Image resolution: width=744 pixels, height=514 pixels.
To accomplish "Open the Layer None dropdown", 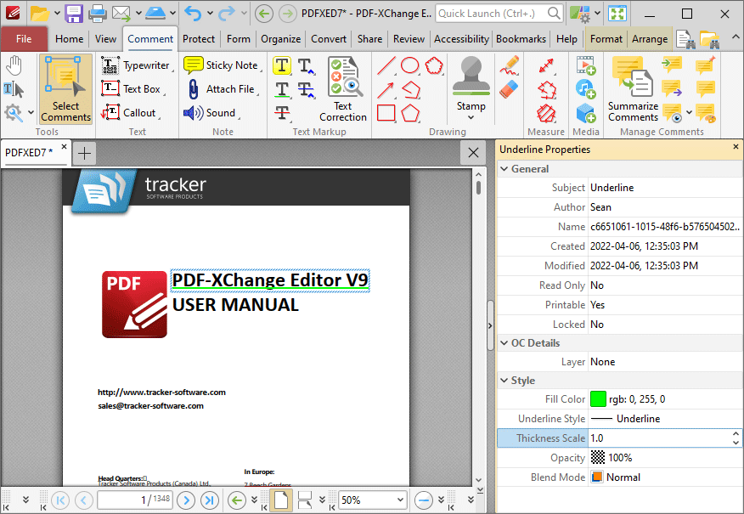I will (x=665, y=362).
